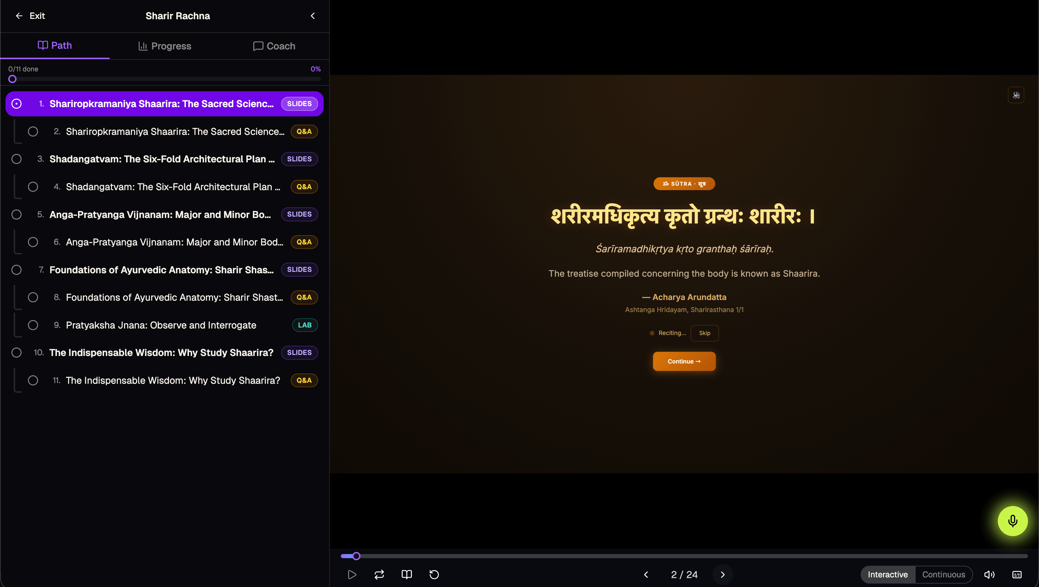Open lesson 5 Anga-Pratyanga Vijnanam slides
The image size is (1039, 587).
coord(165,214)
